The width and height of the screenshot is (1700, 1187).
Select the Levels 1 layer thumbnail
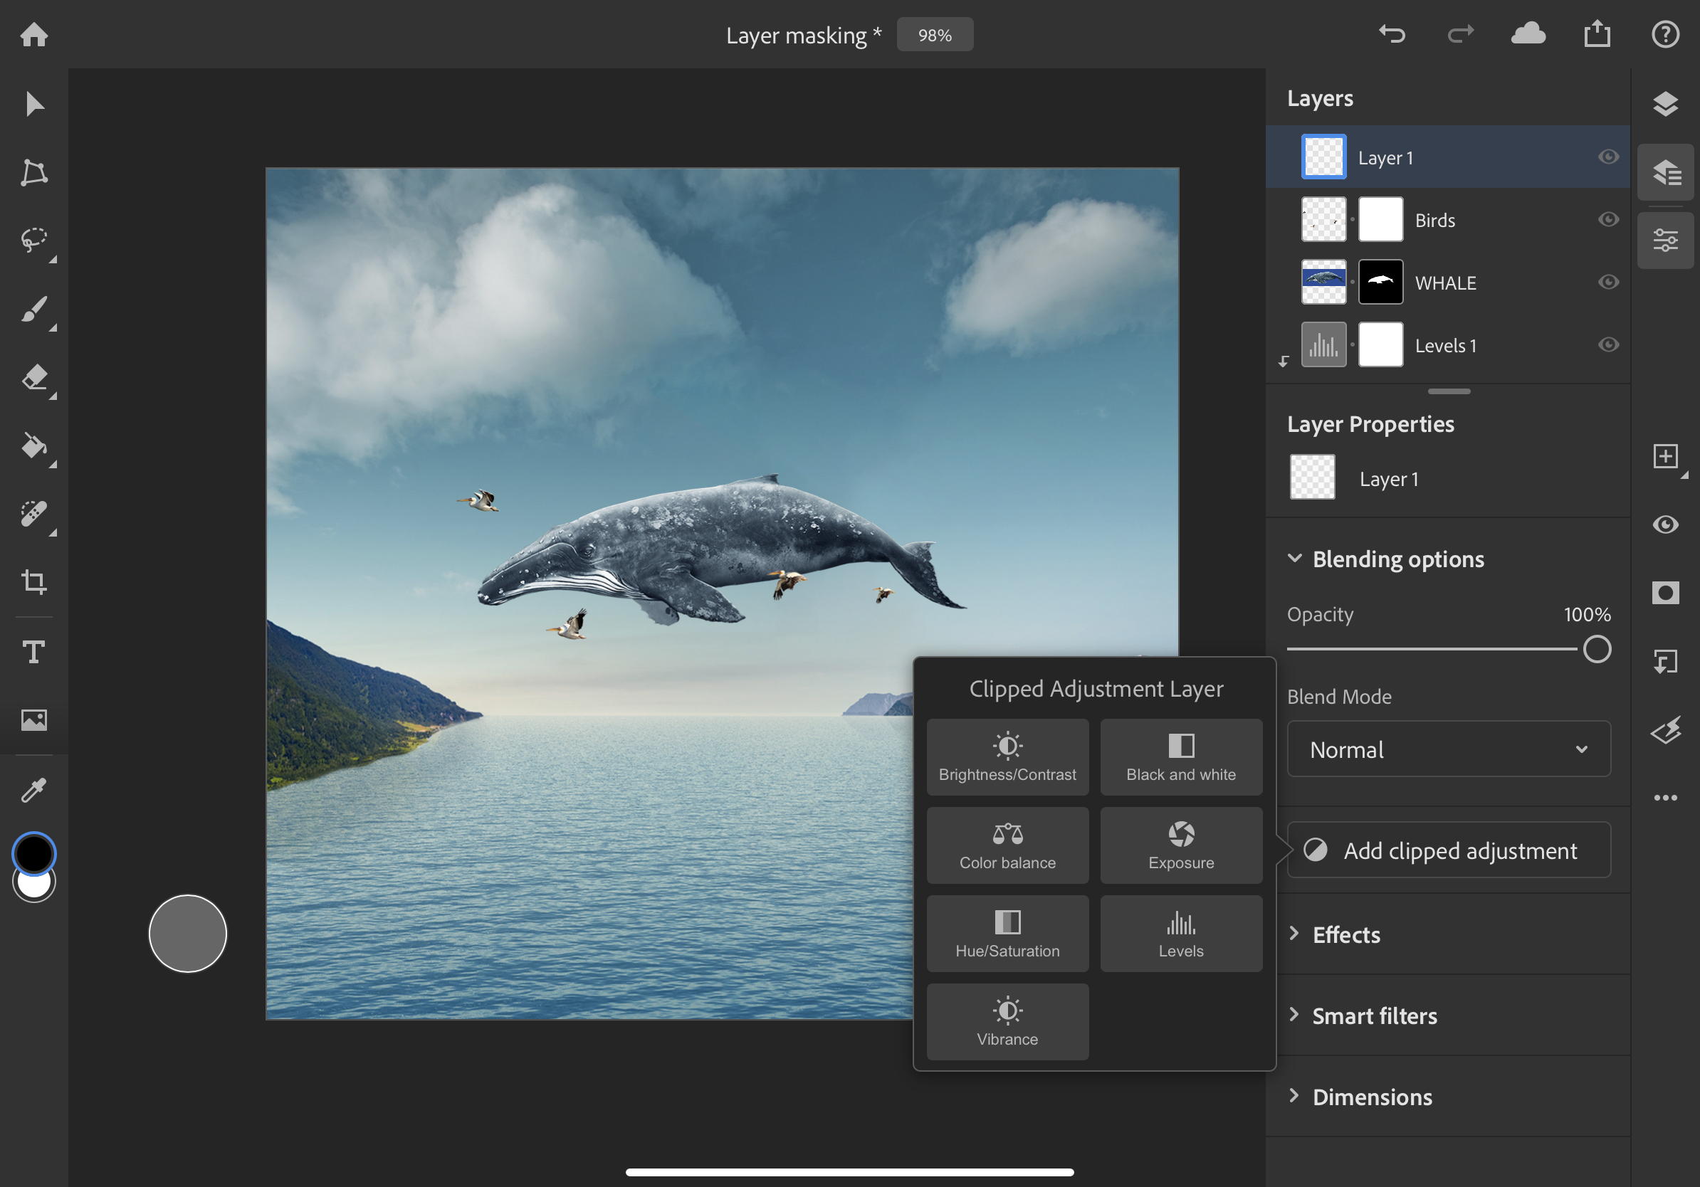pyautogui.click(x=1326, y=344)
